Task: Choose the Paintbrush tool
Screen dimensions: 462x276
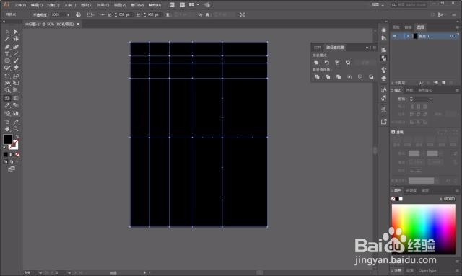Action: click(16, 61)
